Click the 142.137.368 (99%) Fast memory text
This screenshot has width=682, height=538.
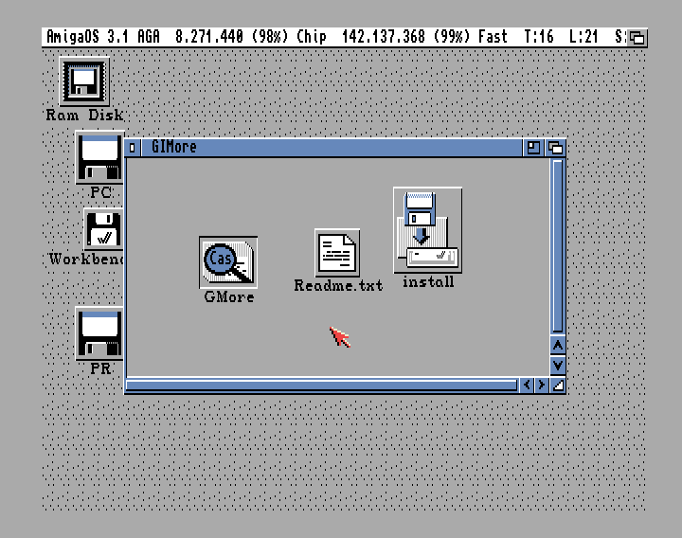(424, 37)
